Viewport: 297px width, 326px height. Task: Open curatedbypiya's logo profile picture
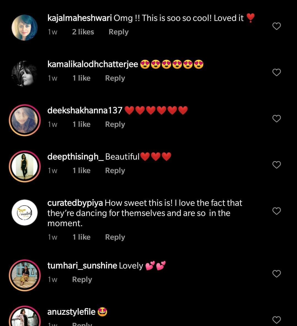coord(25,213)
